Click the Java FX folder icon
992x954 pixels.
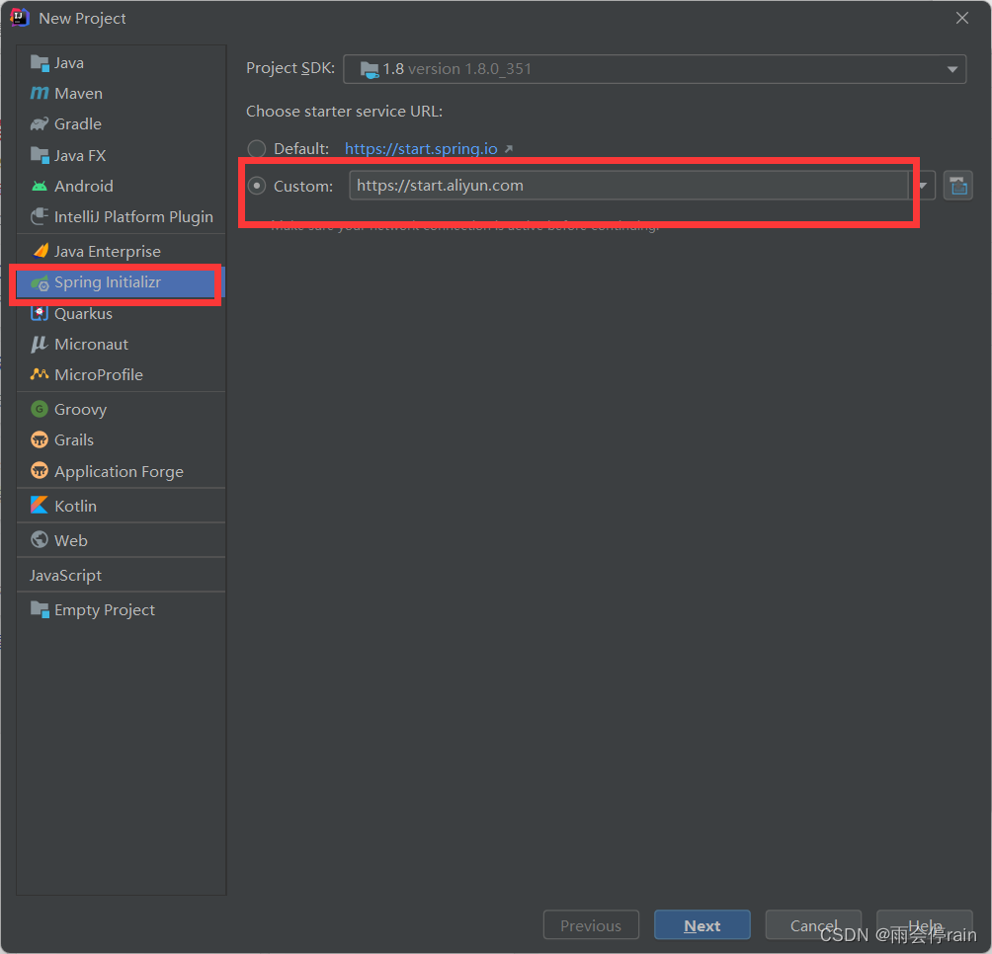coord(40,155)
